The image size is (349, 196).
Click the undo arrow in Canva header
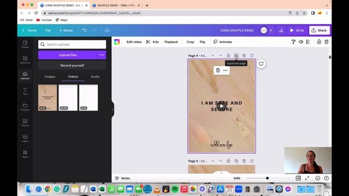85,30
